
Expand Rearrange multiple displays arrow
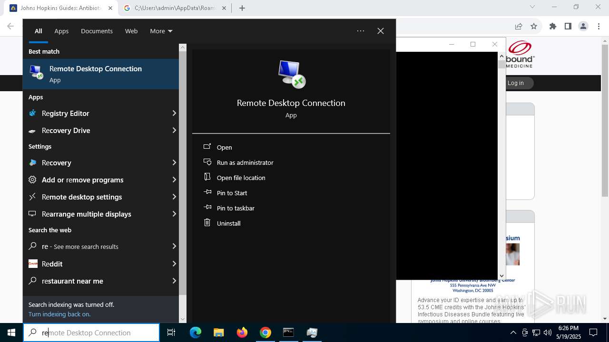[x=174, y=214]
